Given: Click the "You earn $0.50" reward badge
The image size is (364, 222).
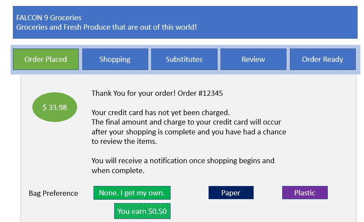Looking at the screenshot, I should 142,211.
